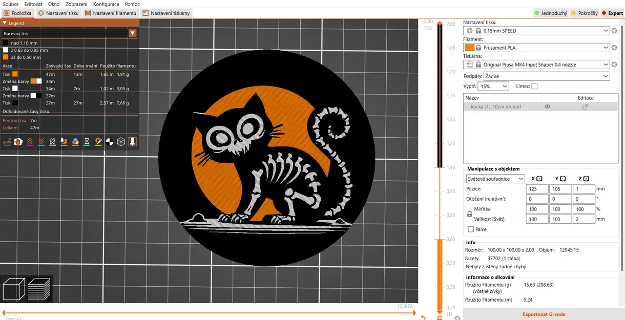Viewport: 625px width, 320px height.
Task: Open the Soubor menu
Action: pyautogui.click(x=11, y=4)
